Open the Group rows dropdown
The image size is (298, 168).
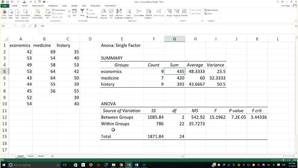coord(169,14)
